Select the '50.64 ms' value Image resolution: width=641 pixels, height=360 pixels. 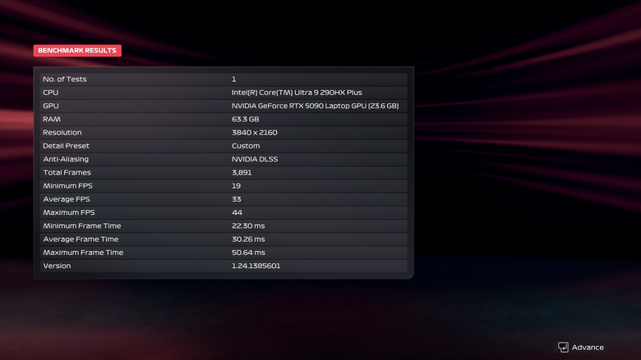coord(248,253)
